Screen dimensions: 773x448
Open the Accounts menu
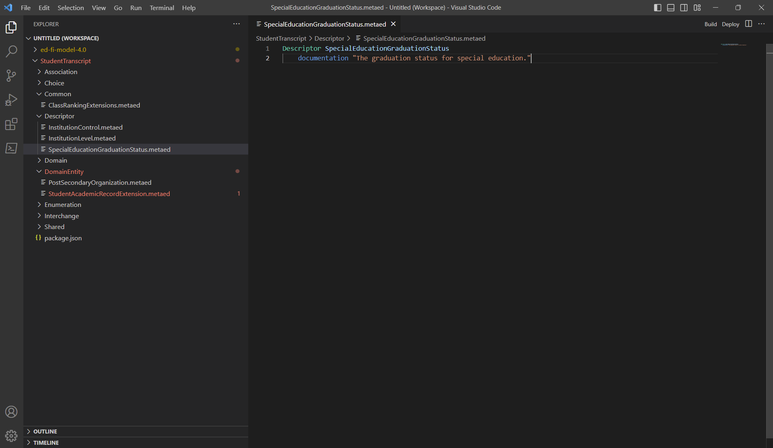click(x=11, y=412)
